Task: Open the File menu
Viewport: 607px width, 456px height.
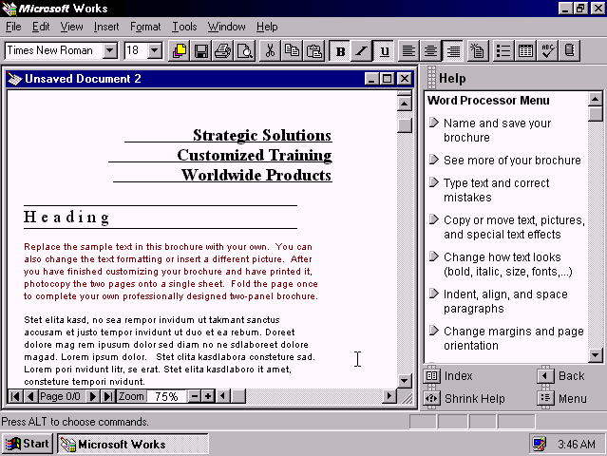Action: 13,27
